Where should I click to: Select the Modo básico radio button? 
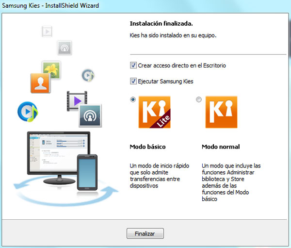pyautogui.click(x=133, y=99)
